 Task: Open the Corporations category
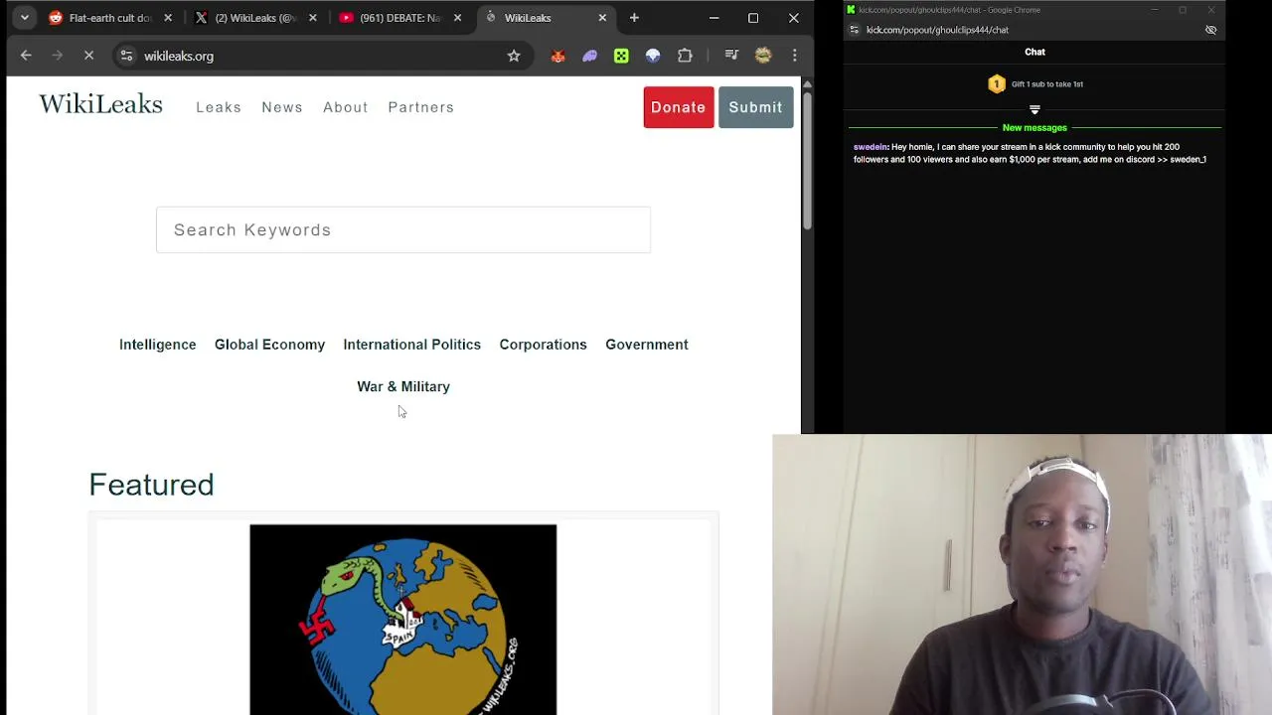pyautogui.click(x=543, y=345)
